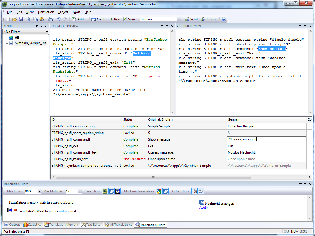The height and width of the screenshot is (236, 315).
Task: Open the Project menu
Action: point(63,12)
